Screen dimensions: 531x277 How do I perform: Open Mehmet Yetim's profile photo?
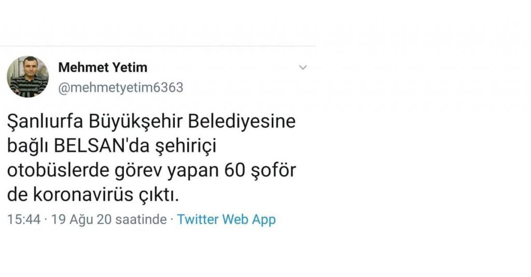28,77
